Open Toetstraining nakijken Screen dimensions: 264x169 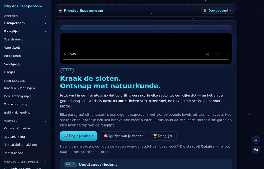tap(21, 145)
